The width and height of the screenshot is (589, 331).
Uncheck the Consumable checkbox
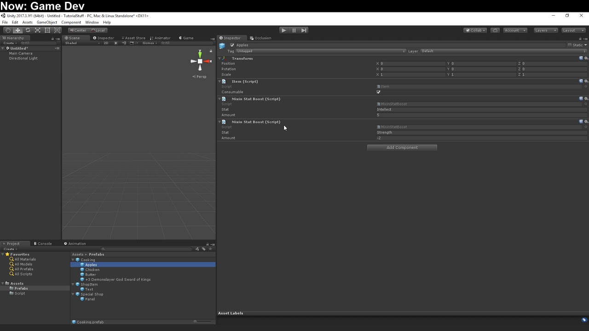click(379, 92)
